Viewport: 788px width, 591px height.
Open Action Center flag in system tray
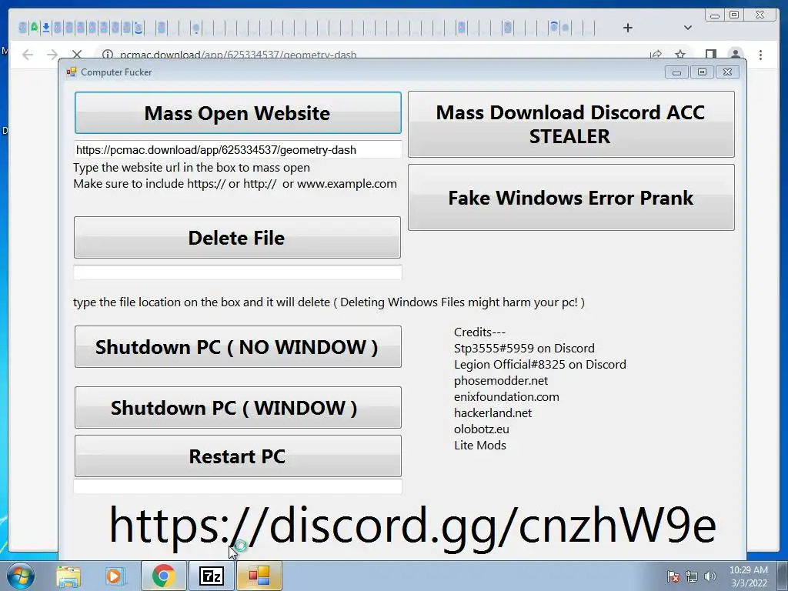click(673, 576)
